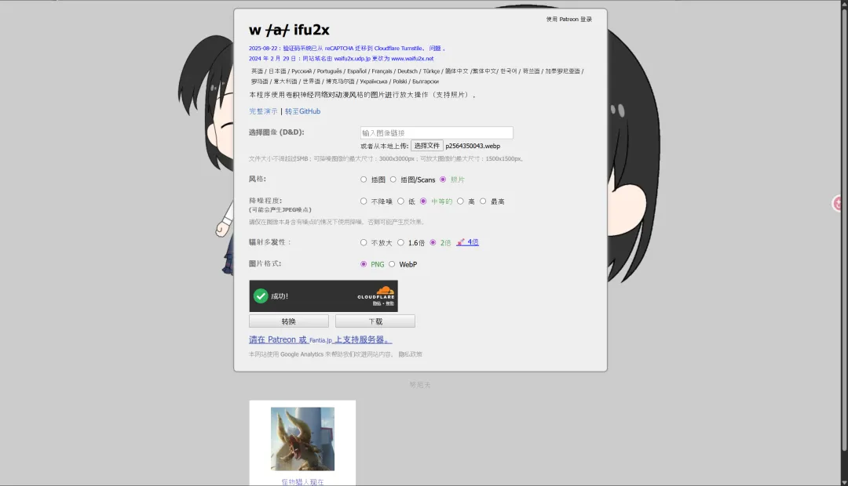
Task: Open the 完整演示 demo link
Action: point(263,111)
